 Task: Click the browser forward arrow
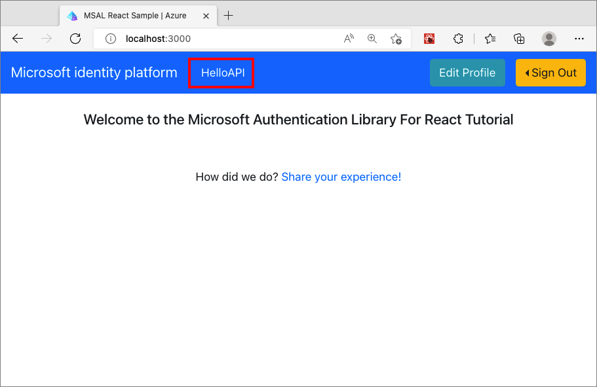click(47, 39)
